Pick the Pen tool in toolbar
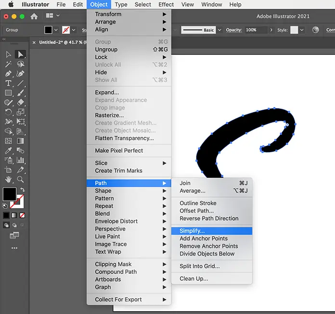The height and width of the screenshot is (314, 335). point(8,74)
